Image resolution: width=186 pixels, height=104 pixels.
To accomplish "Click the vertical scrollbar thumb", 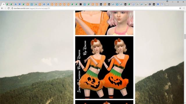I will pos(185,36).
